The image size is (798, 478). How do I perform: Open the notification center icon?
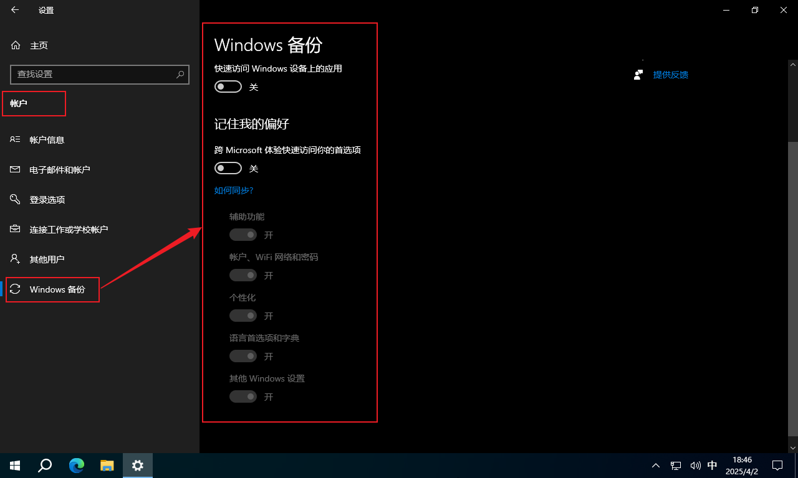point(777,466)
